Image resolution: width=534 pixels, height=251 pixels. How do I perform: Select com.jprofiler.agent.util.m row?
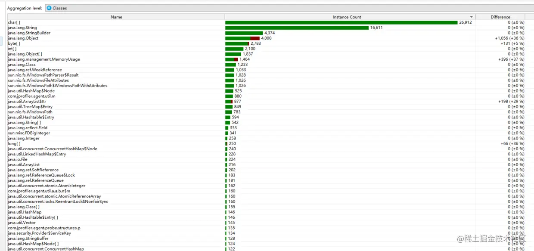tap(266, 96)
